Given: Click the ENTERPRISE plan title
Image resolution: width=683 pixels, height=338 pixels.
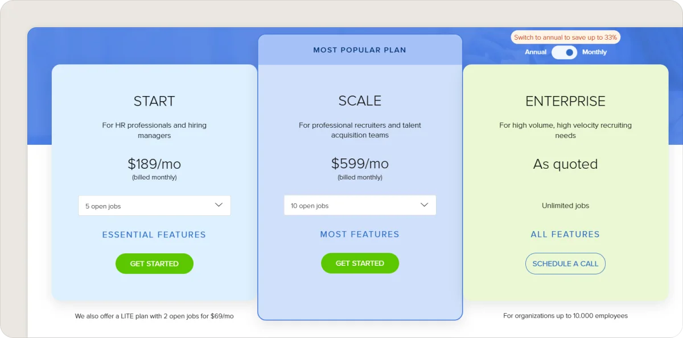Looking at the screenshot, I should pos(565,101).
